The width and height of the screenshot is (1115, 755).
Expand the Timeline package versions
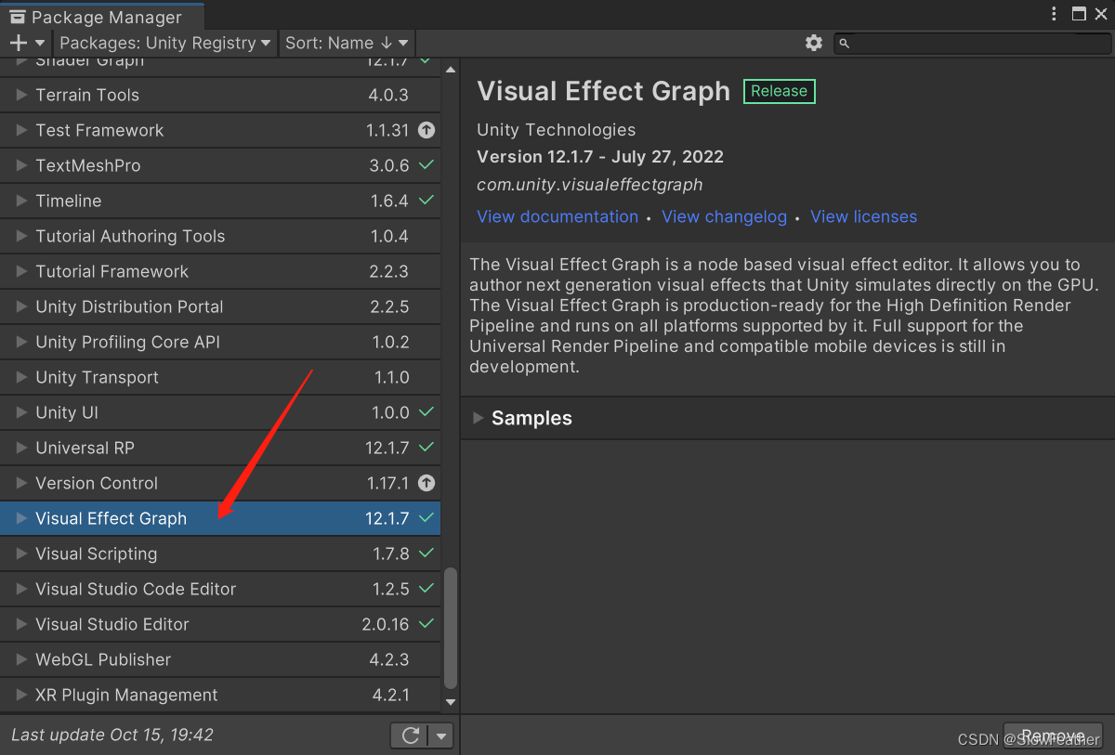tap(21, 201)
